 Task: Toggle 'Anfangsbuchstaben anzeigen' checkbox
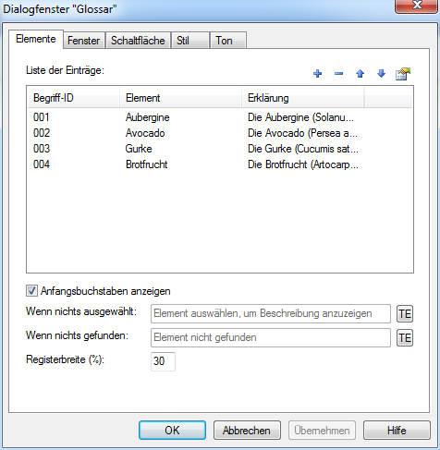(31, 291)
